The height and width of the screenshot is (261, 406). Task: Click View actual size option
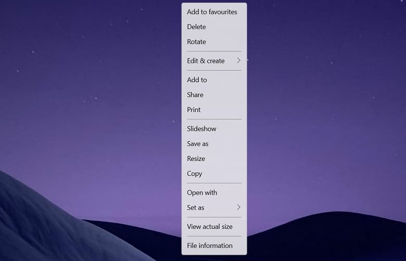(x=210, y=227)
